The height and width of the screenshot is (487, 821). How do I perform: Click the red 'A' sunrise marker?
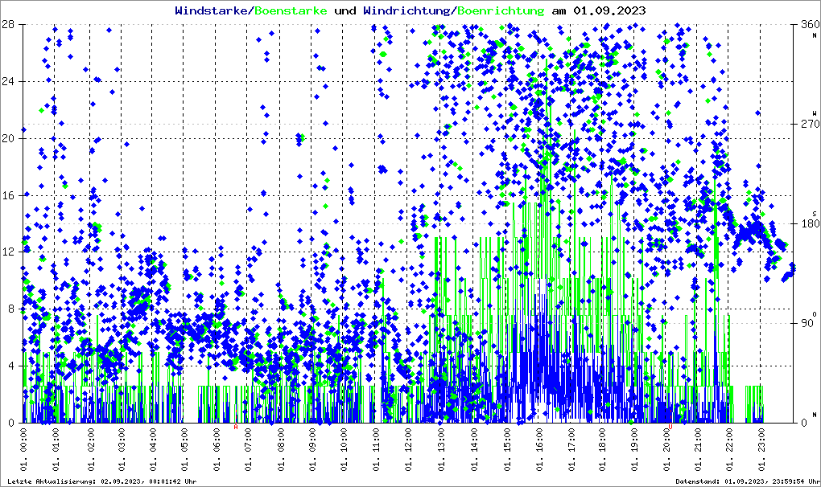point(236,427)
